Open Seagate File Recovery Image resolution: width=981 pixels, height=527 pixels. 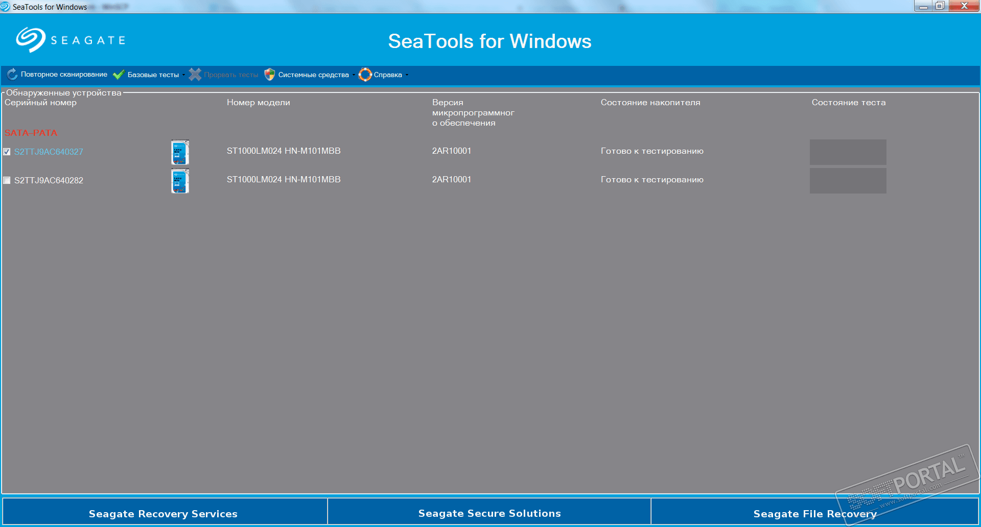[815, 512]
